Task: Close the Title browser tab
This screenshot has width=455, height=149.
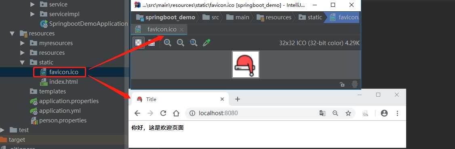Action: tap(222, 99)
